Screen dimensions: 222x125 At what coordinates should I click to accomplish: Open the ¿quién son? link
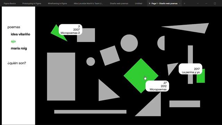[x=17, y=63]
